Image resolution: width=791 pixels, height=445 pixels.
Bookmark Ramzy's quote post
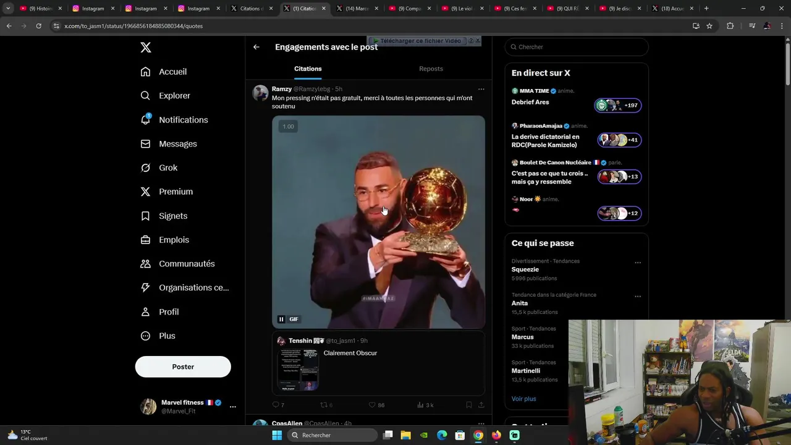pos(468,405)
